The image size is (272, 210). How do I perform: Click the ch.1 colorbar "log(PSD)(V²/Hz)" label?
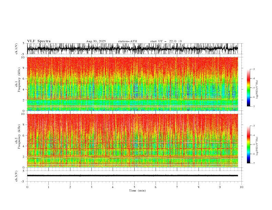[x=257, y=90]
